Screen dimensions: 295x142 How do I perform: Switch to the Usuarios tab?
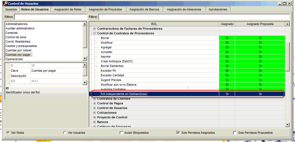[x=11, y=9]
